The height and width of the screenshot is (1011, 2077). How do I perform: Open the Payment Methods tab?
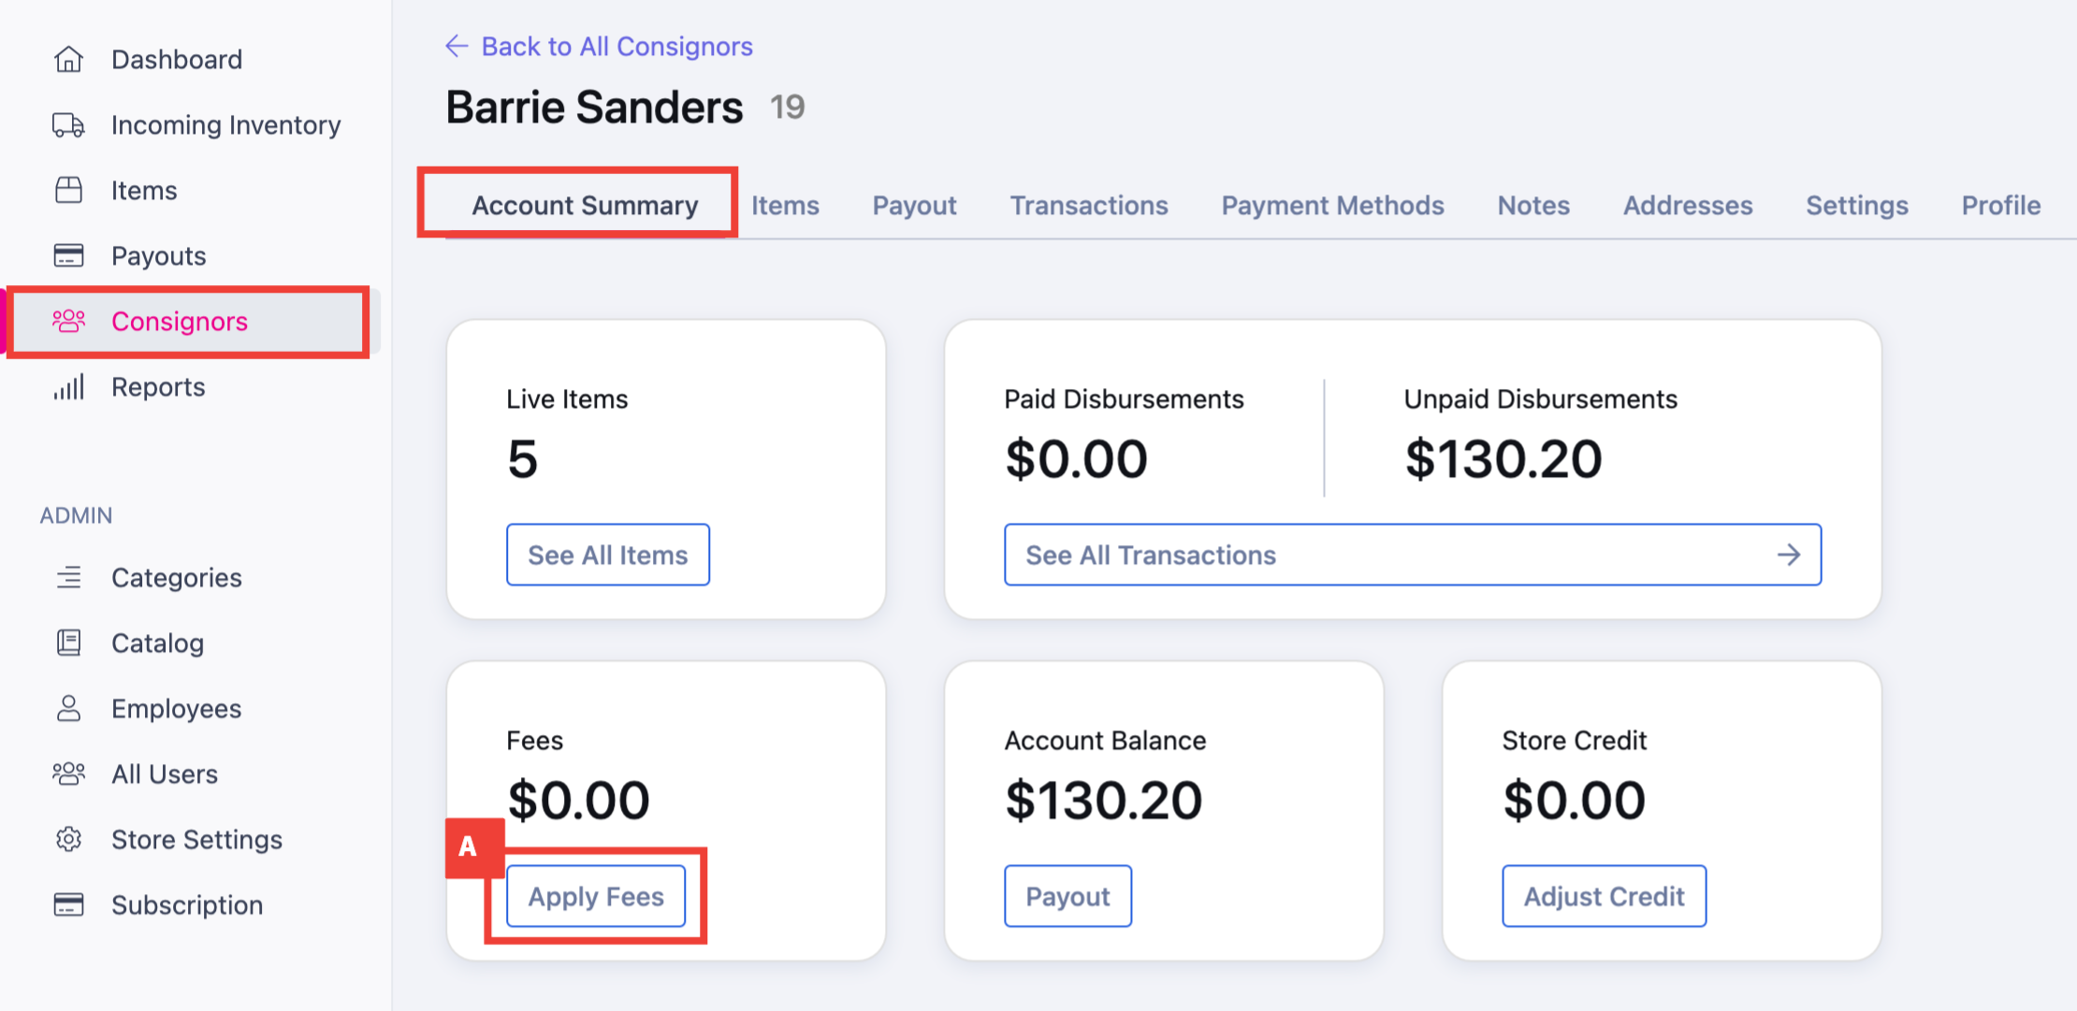pyautogui.click(x=1332, y=205)
